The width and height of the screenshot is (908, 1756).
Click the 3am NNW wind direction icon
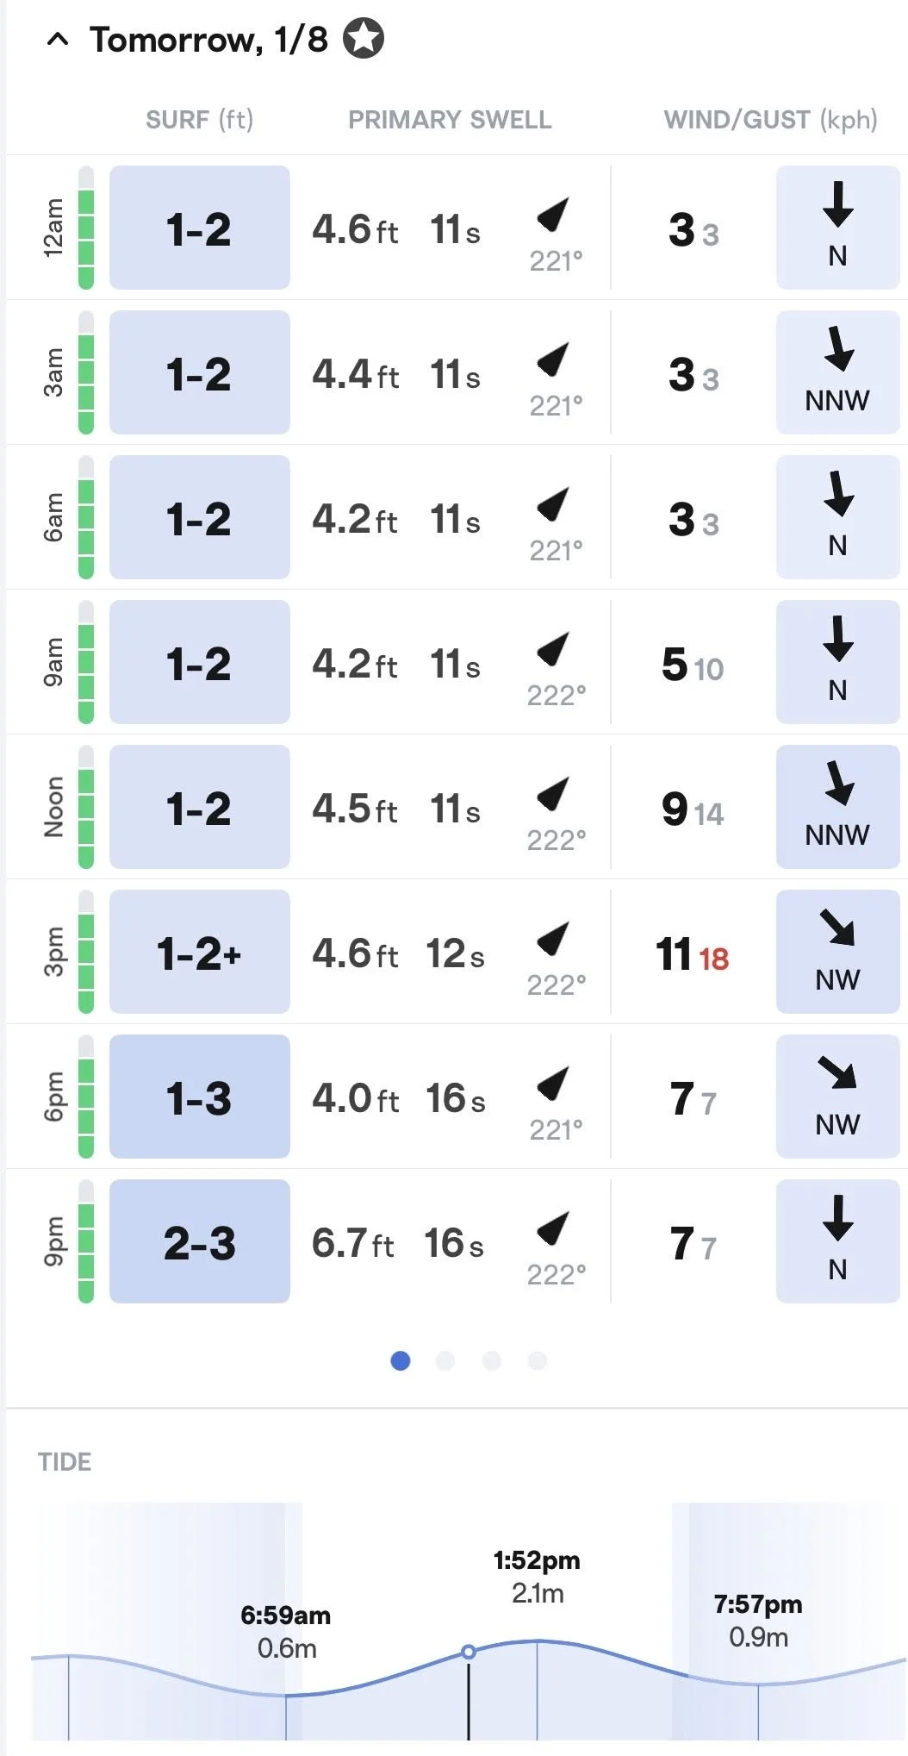point(837,349)
